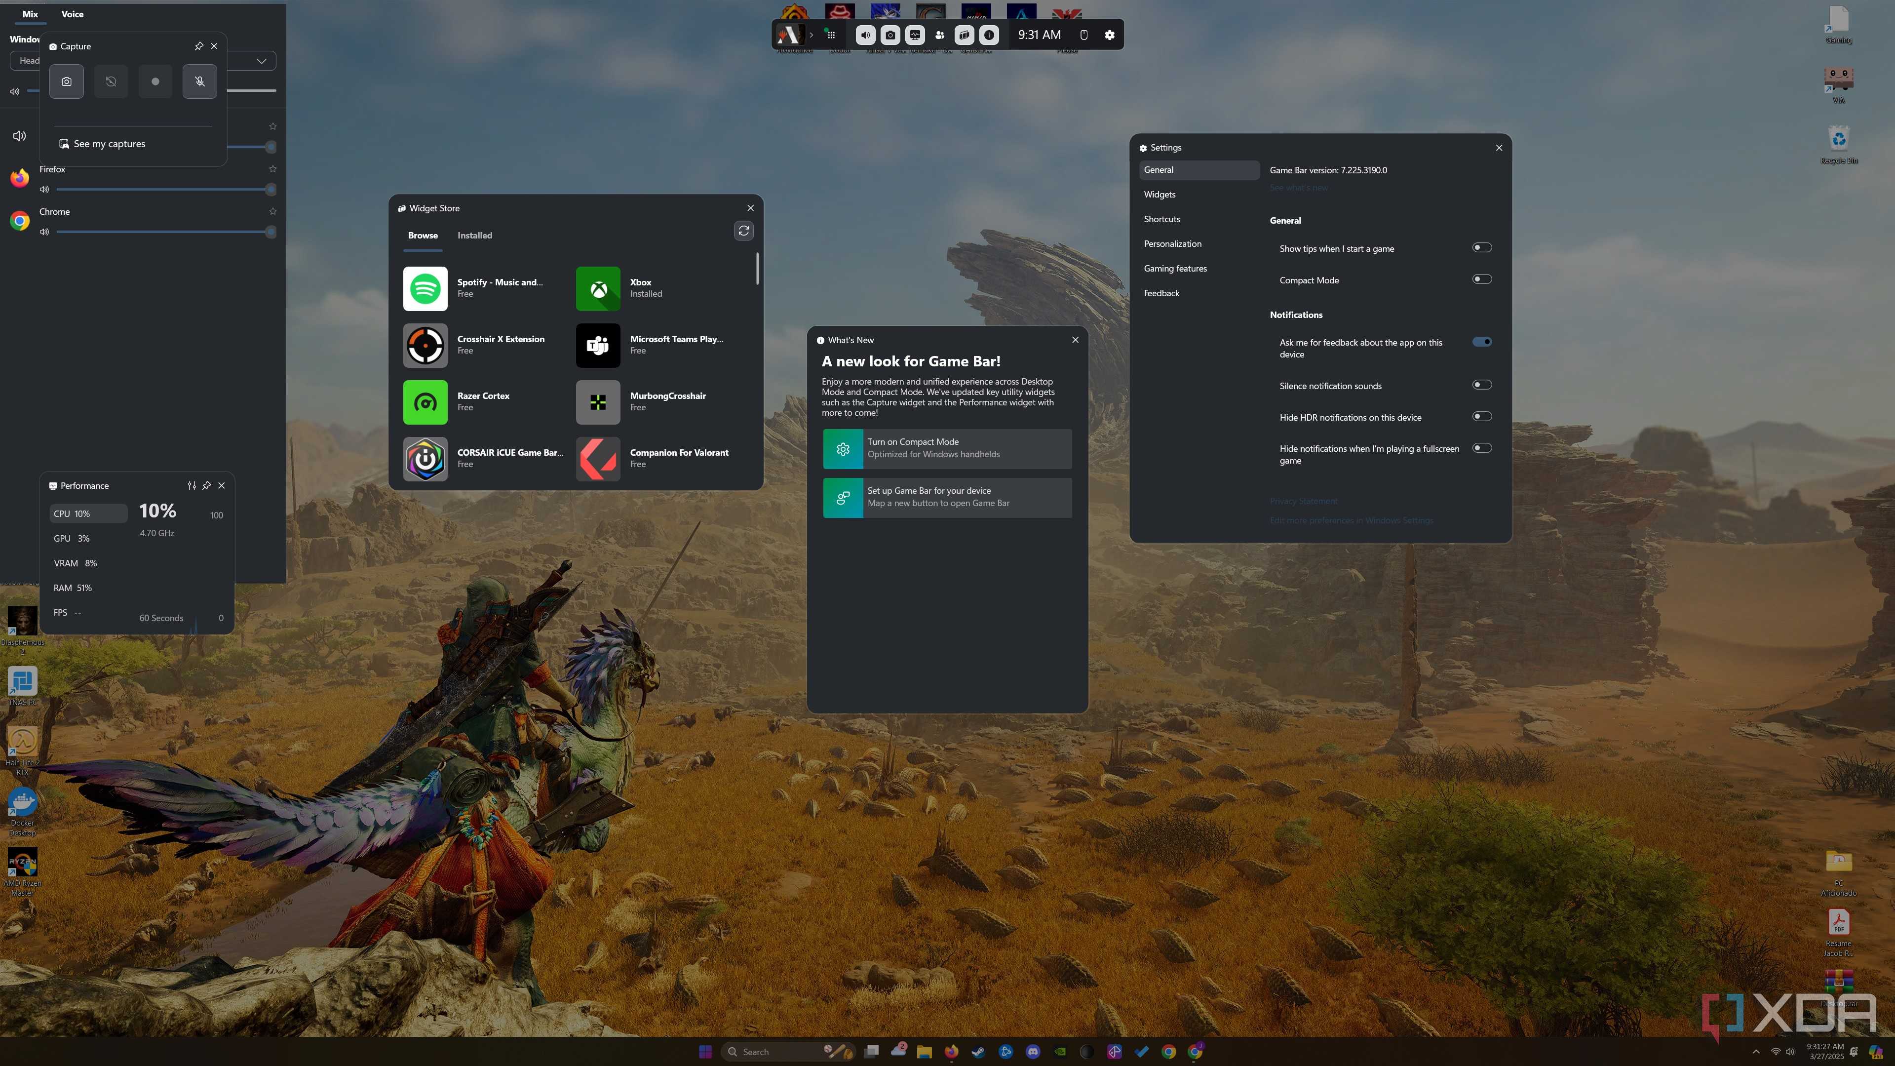Switch to Installed tab in Widget Store
This screenshot has height=1066, width=1895.
pos(474,236)
